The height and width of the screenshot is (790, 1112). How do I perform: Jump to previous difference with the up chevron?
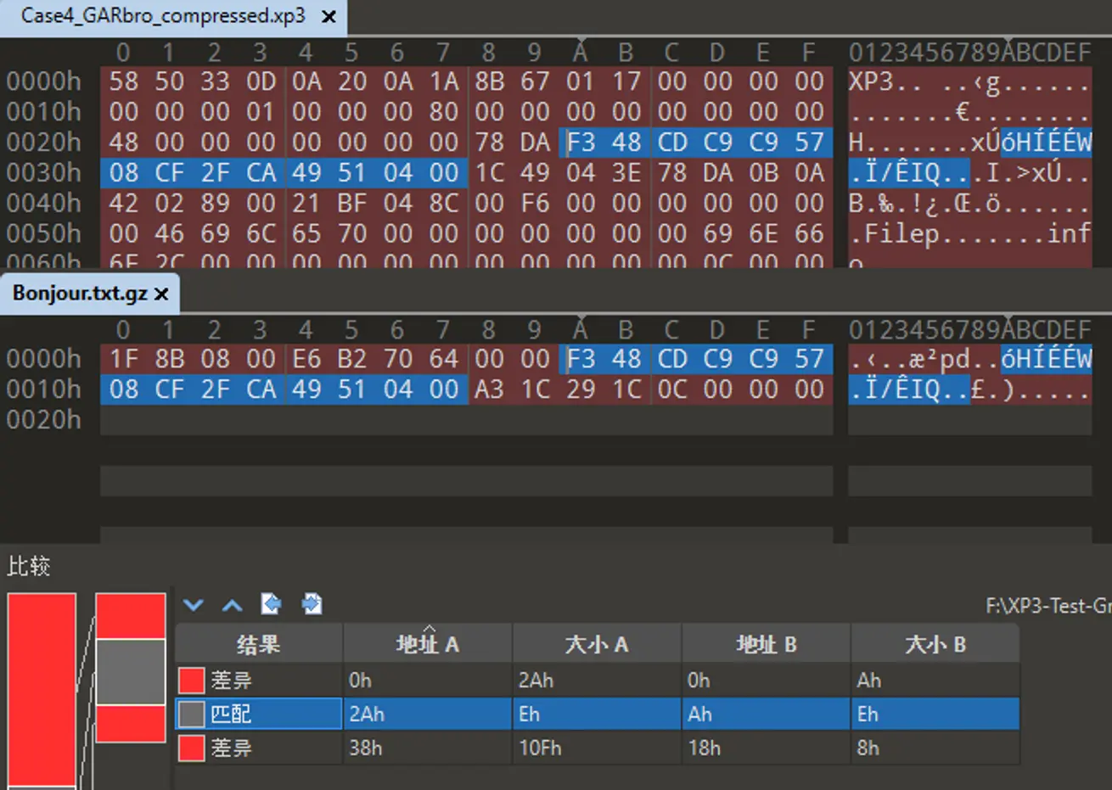231,604
